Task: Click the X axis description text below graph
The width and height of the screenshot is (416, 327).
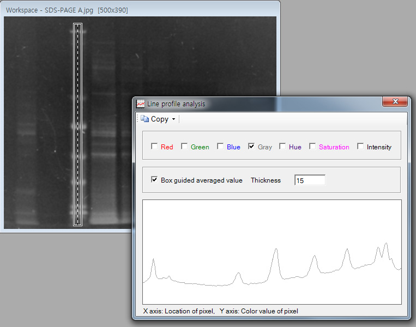Action: tap(178, 311)
